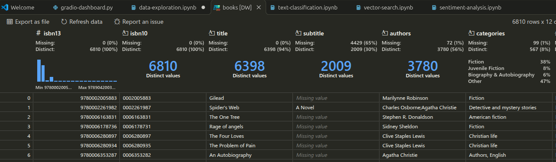Viewport: 556px width, 162px height.
Task: Close the books [DW] tab
Action: coord(259,8)
